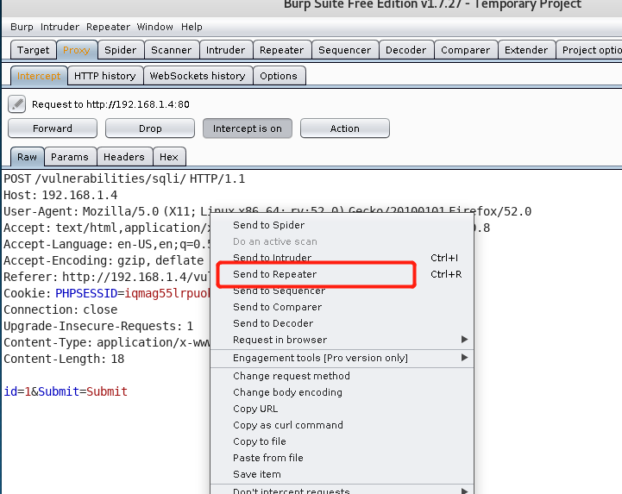Select the WebSockets history sub-tab

click(x=198, y=76)
